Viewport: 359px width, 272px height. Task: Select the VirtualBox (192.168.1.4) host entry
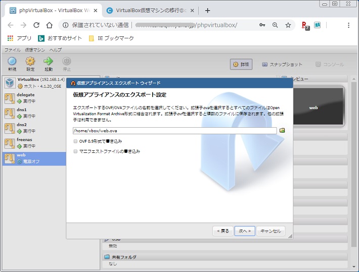[x=35, y=83]
